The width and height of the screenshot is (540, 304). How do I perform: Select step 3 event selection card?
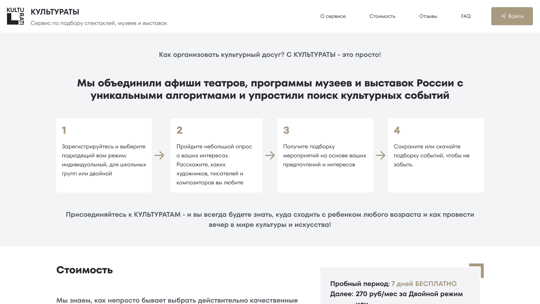pos(325,155)
